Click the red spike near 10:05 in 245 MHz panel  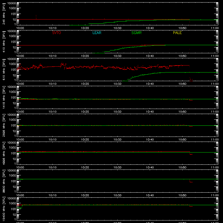[36, 17]
